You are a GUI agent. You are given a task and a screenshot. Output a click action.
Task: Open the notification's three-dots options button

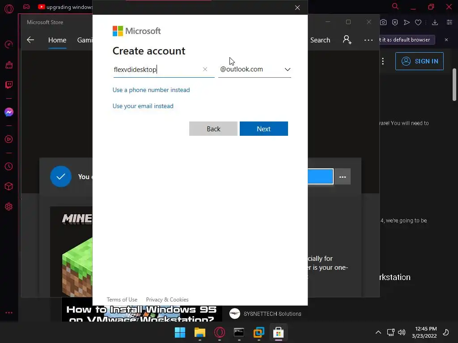pyautogui.click(x=342, y=177)
